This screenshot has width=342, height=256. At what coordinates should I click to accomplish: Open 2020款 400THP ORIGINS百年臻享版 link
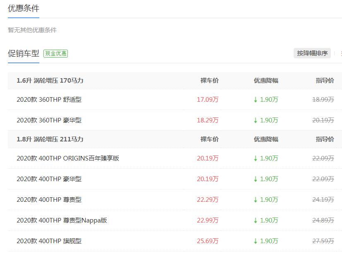(x=68, y=158)
